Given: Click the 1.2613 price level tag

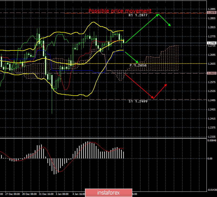Looking at the screenshot, I should point(212,73).
